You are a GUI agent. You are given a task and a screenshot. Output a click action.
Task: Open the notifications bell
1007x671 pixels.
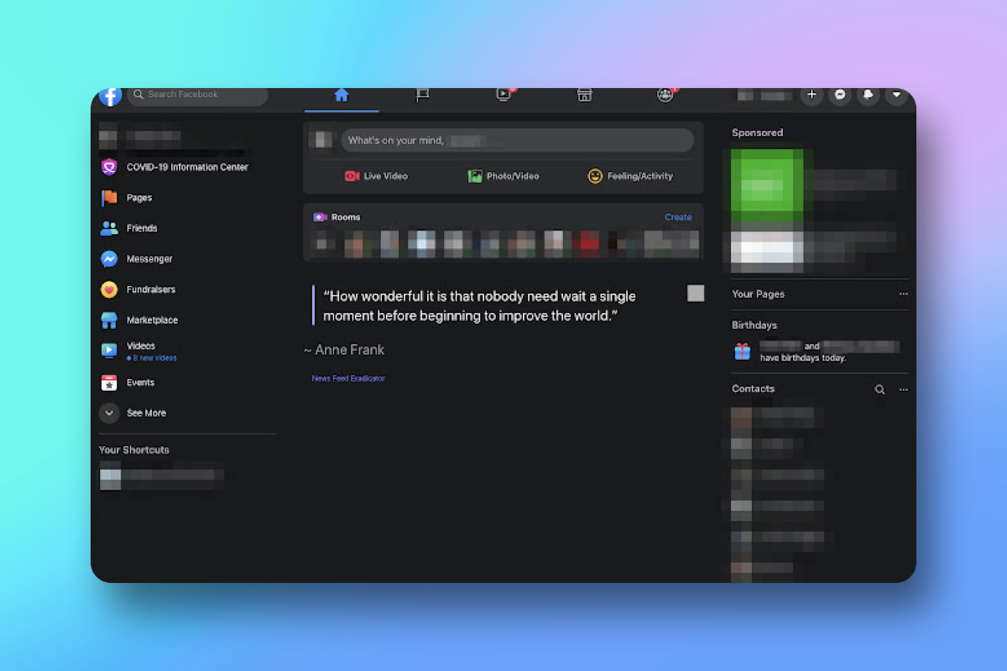point(869,95)
